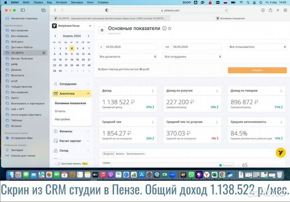This screenshot has width=290, height=202.
Task: Toggle the Быстрая панель switch
Action: coord(58,163)
